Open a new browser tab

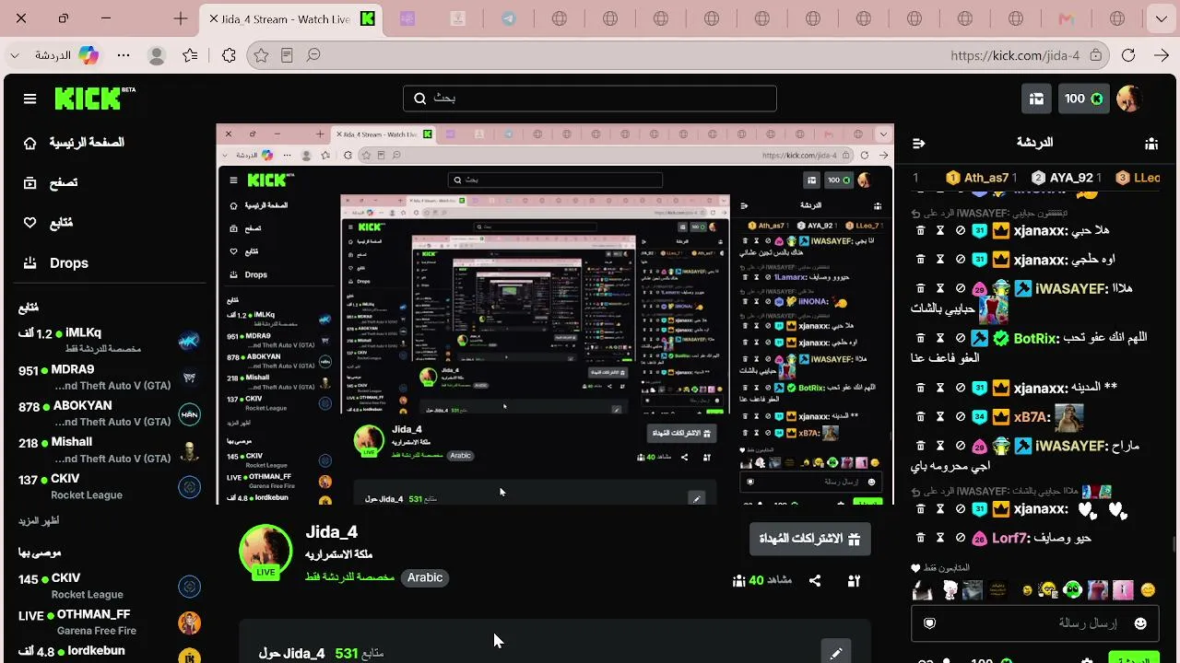point(181,18)
